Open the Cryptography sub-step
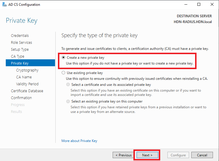Viewport: 219px width, 161px height. pyautogui.click(x=27, y=70)
